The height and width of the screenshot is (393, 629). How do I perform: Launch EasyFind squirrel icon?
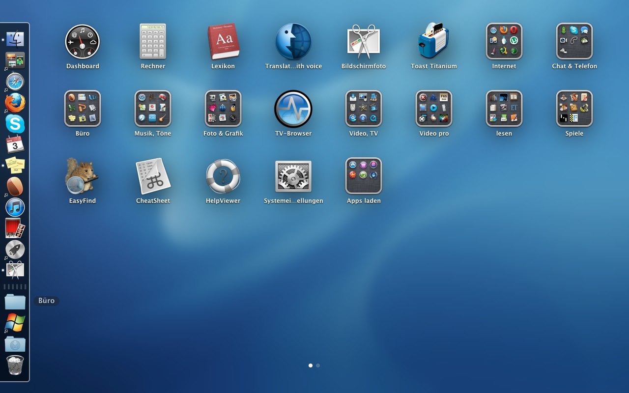click(x=83, y=176)
